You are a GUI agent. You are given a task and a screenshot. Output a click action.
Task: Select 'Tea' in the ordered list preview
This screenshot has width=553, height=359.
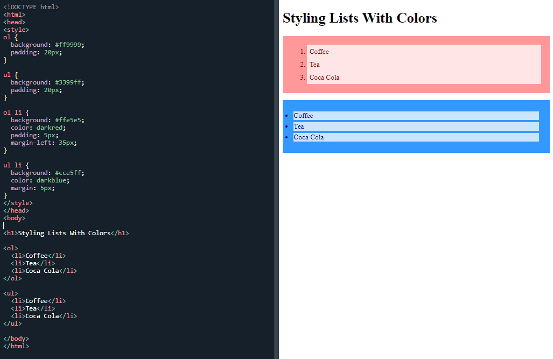point(314,64)
